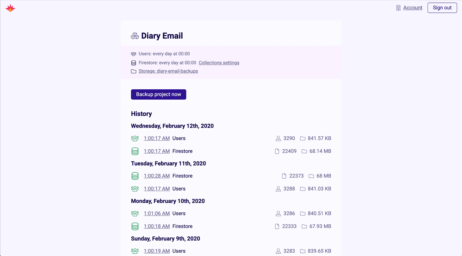The width and height of the screenshot is (462, 256).
Task: Start a backup with Backup project now
Action: (x=159, y=94)
